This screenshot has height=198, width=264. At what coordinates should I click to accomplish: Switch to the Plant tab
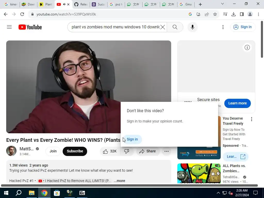tap(46, 4)
